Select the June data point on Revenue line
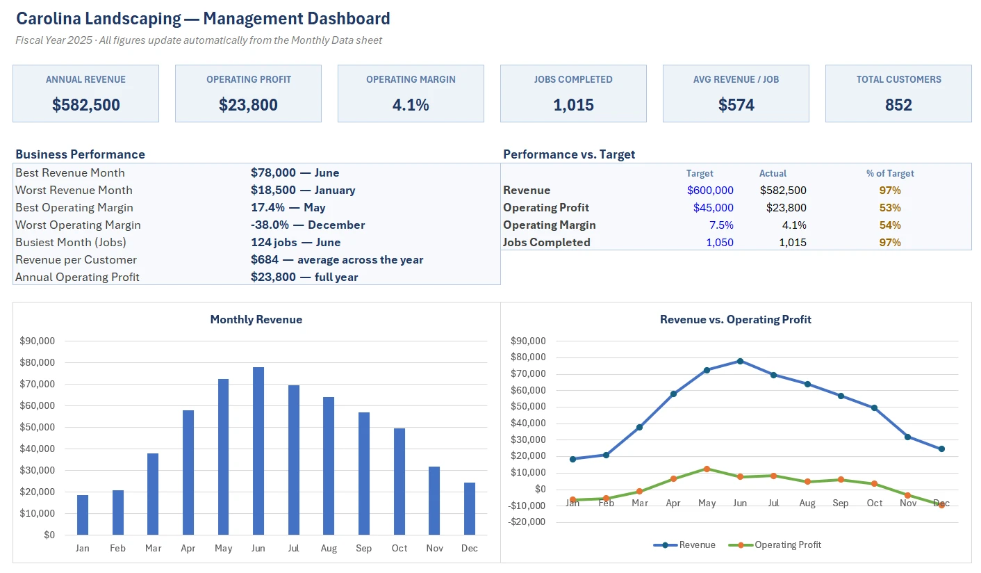Viewport: 981px width, 573px height. pos(740,361)
